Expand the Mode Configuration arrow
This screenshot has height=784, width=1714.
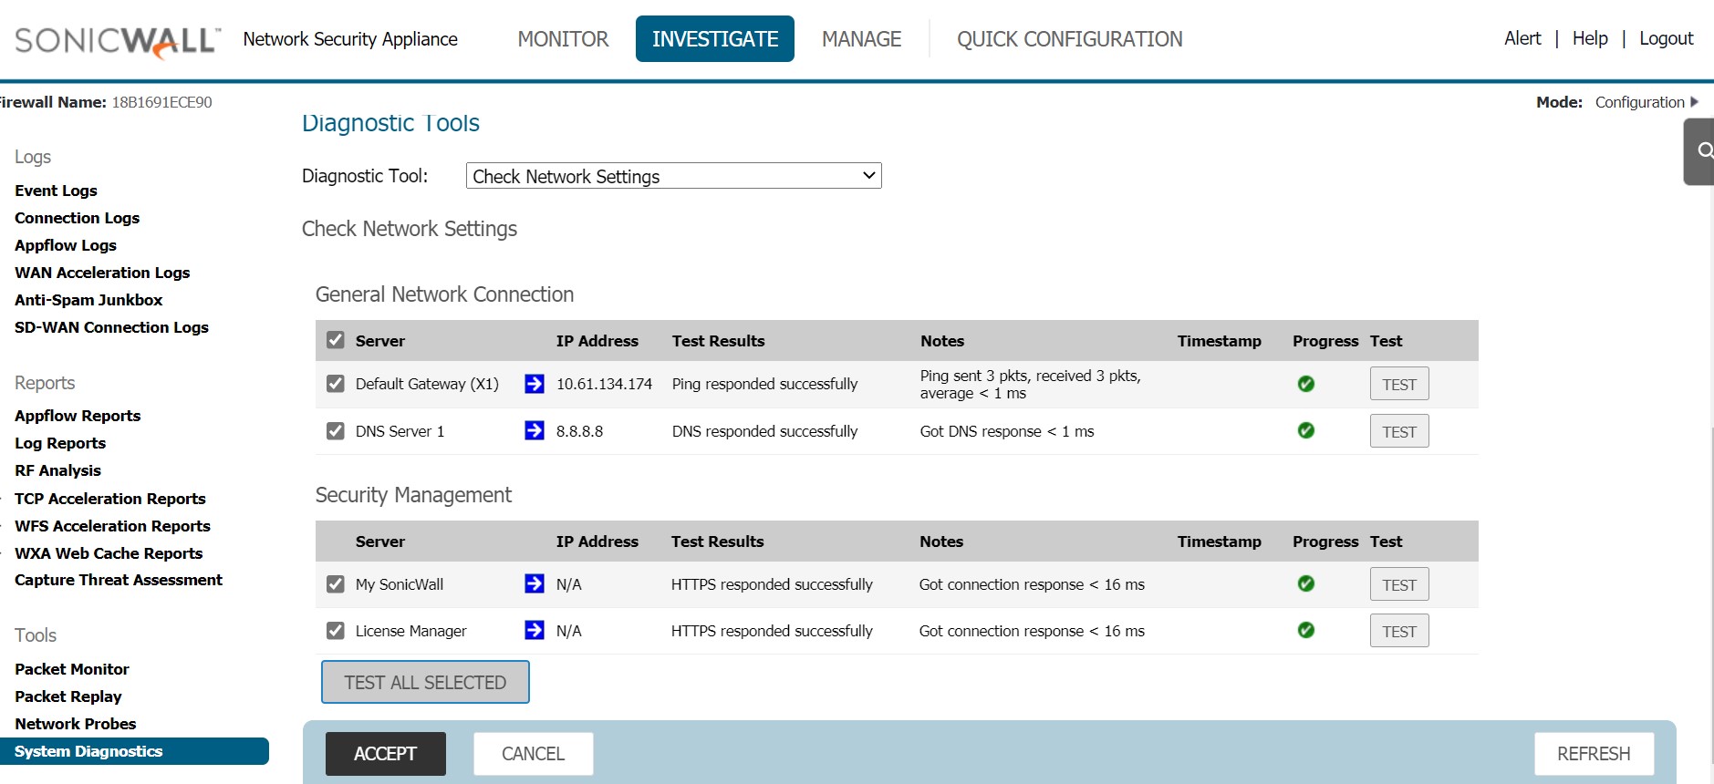point(1694,102)
